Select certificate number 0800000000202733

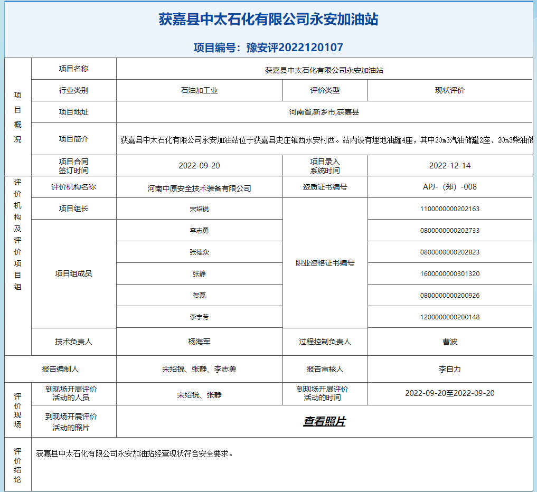450,230
